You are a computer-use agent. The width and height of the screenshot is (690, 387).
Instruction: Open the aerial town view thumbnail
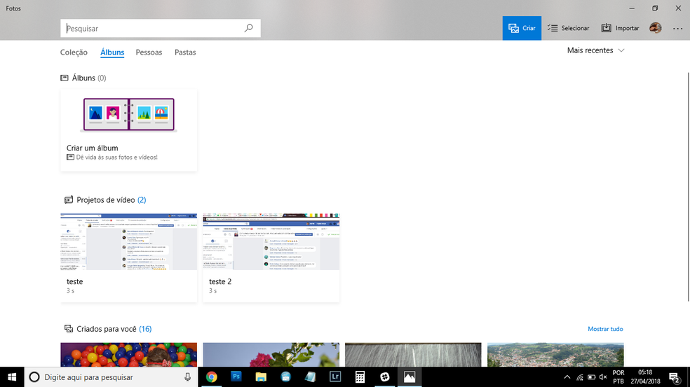click(x=555, y=355)
